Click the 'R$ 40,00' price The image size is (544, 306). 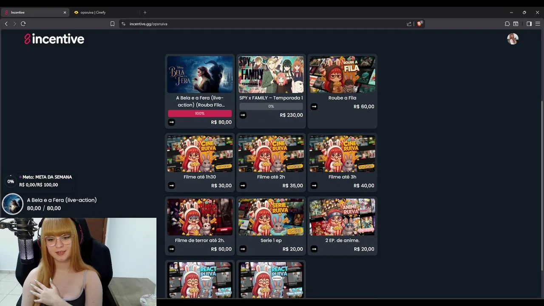pos(364,186)
